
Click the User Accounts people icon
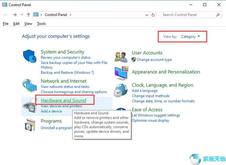pyautogui.click(x=122, y=57)
